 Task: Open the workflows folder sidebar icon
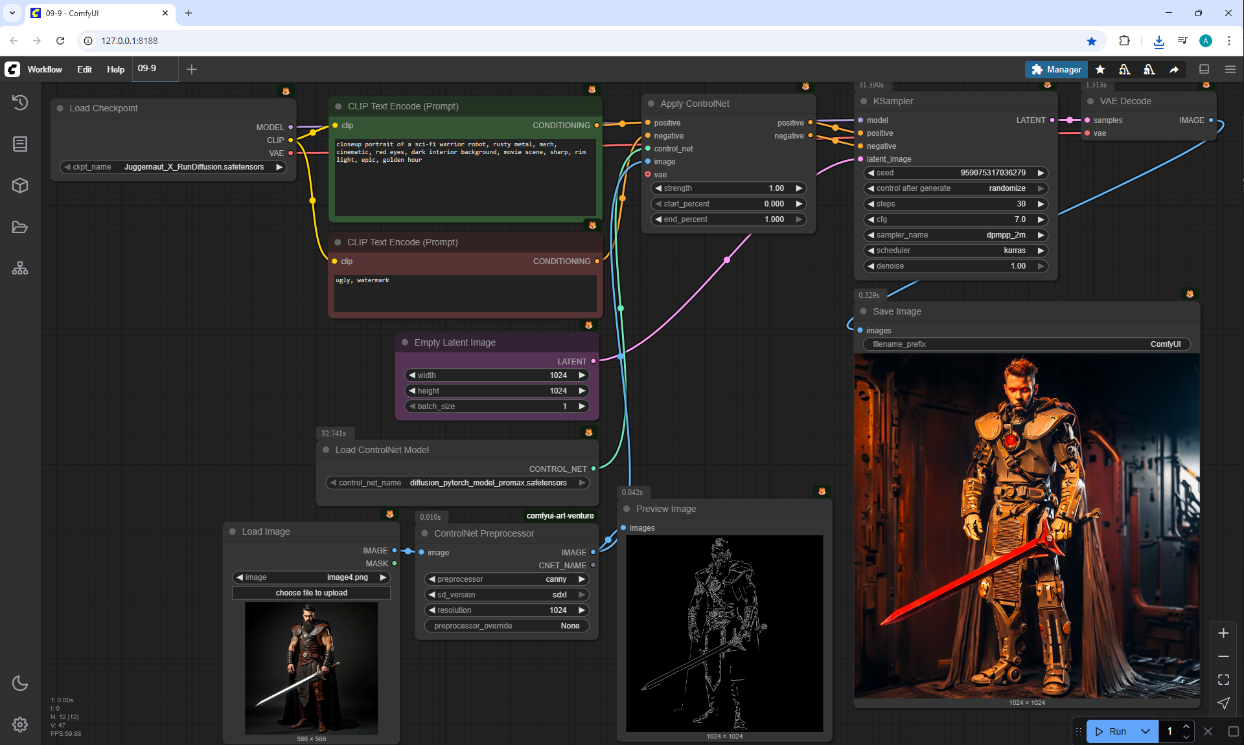coord(20,227)
